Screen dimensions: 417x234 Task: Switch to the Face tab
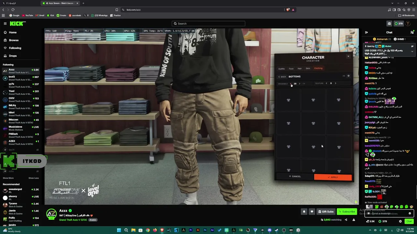coord(291,69)
